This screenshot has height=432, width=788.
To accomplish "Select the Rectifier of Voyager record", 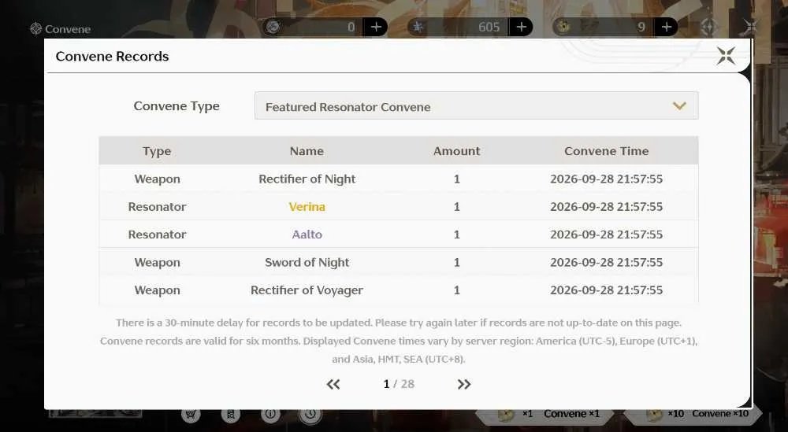I will click(x=399, y=290).
